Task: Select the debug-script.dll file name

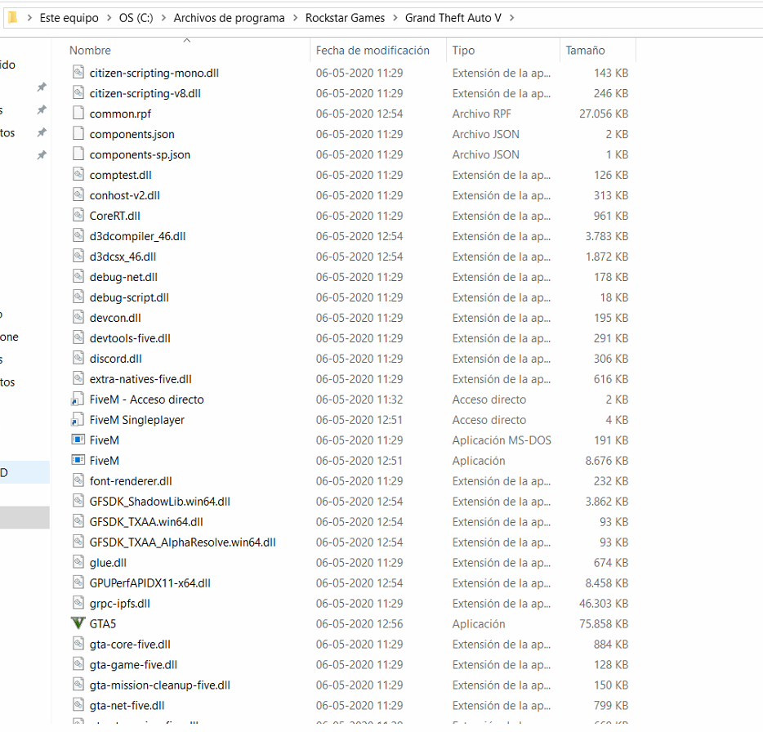Action: pos(129,298)
